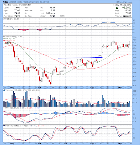
Task: Click the 800K volume axis label
Action: [x=135, y=91]
